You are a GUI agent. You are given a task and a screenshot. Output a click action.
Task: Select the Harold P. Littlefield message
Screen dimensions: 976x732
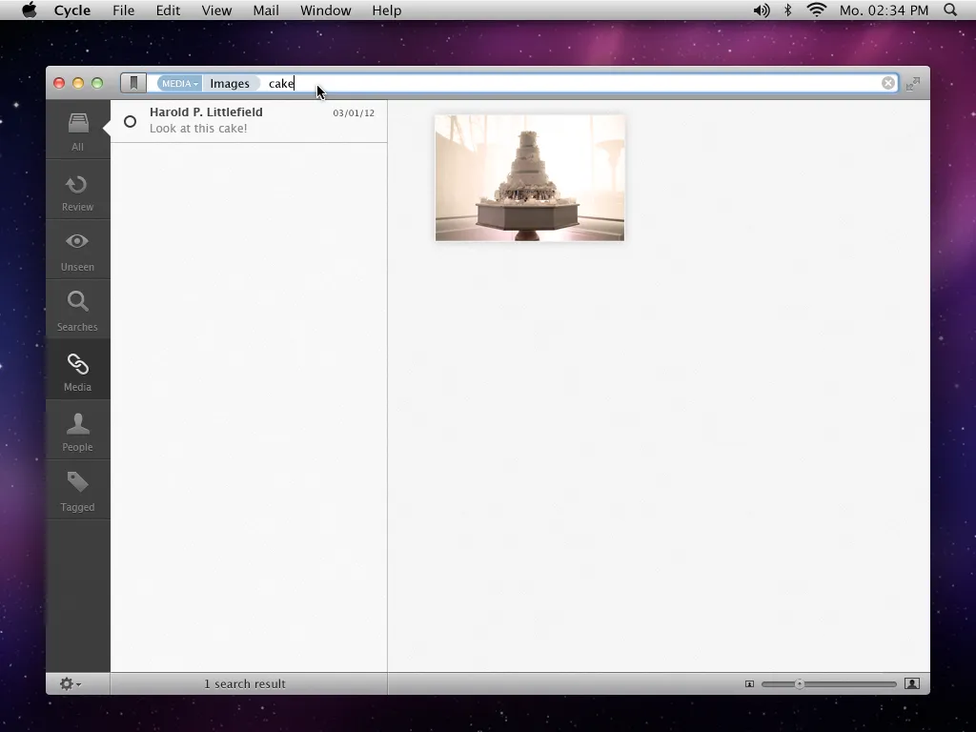pyautogui.click(x=249, y=121)
